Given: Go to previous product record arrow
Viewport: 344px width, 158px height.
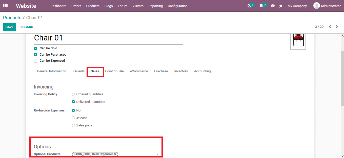Looking at the screenshot, I should [330, 27].
